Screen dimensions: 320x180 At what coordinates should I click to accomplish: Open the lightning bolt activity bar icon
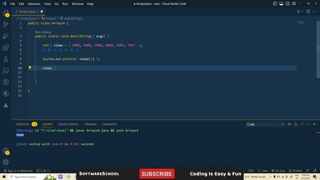(x=5, y=93)
